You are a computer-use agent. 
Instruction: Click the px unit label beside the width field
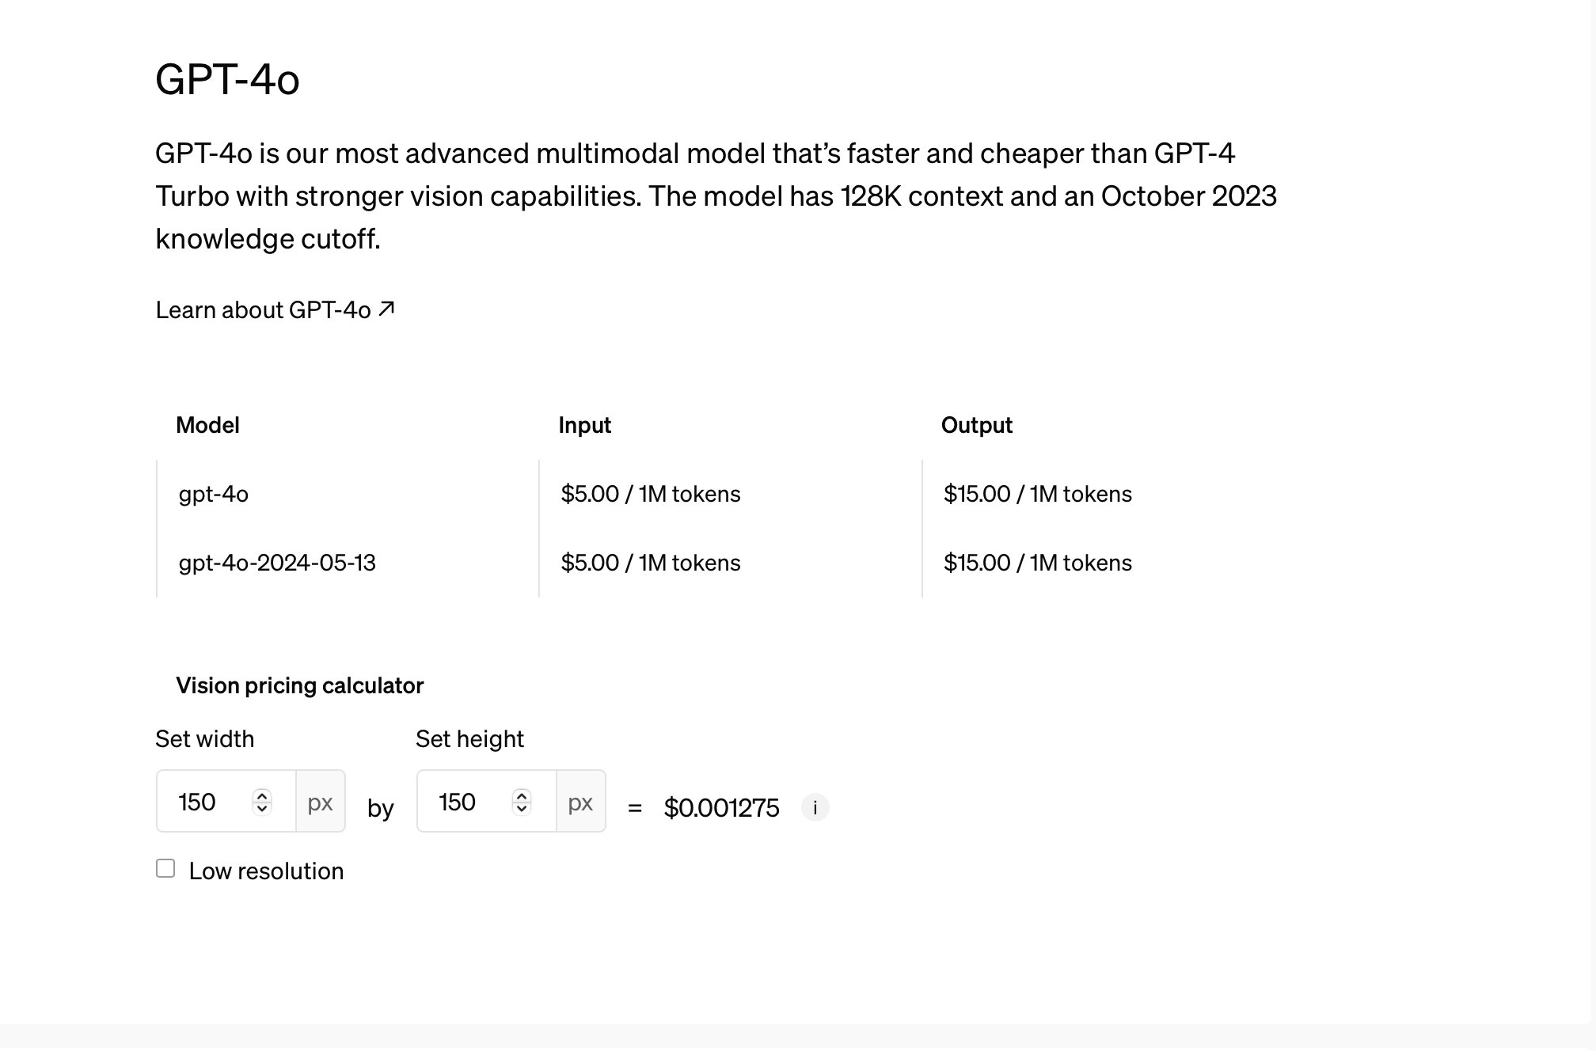coord(320,802)
